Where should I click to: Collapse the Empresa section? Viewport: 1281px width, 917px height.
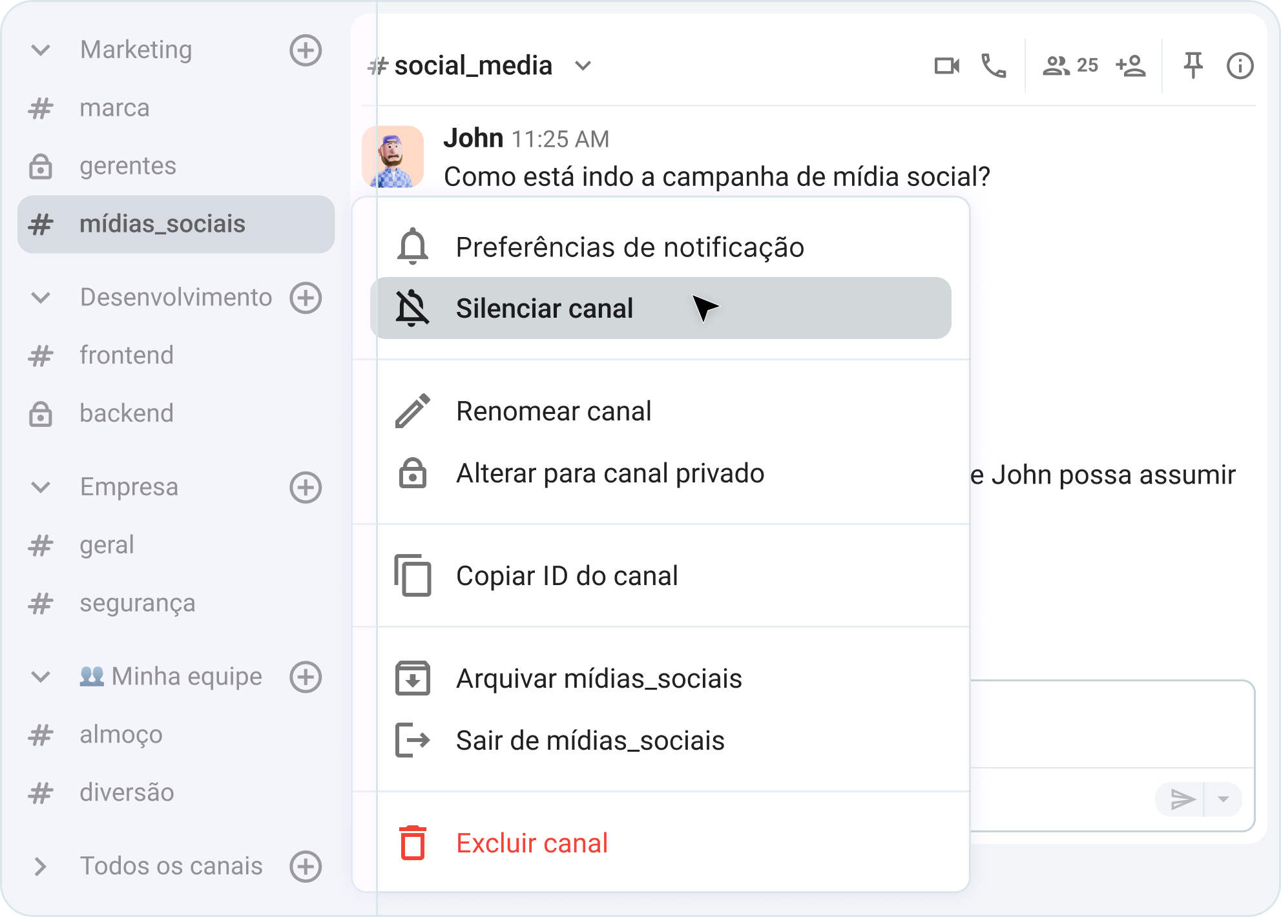click(41, 488)
